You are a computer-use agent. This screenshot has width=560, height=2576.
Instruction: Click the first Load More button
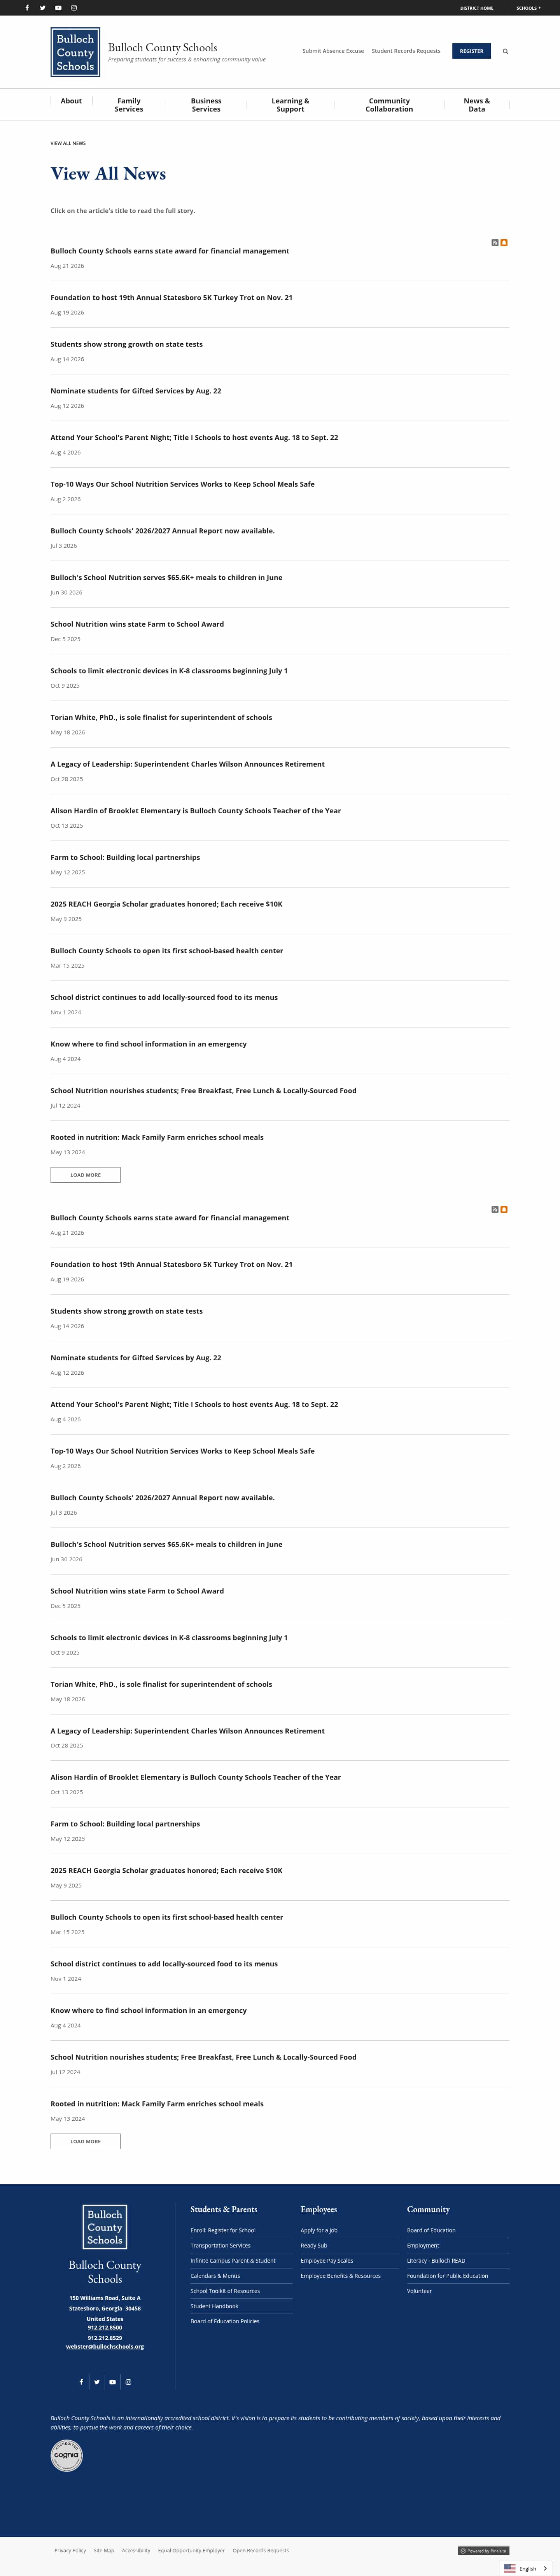[86, 1175]
